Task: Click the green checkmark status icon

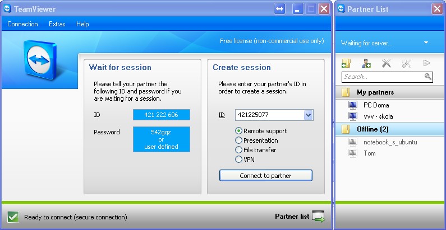Action: click(13, 217)
